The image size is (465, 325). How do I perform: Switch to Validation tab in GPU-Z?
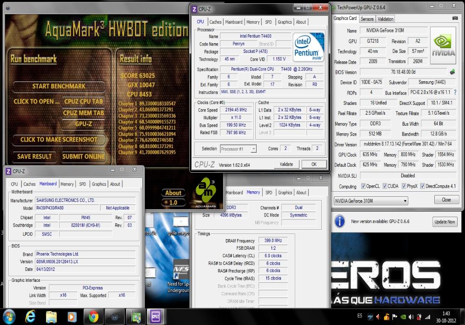(x=385, y=19)
